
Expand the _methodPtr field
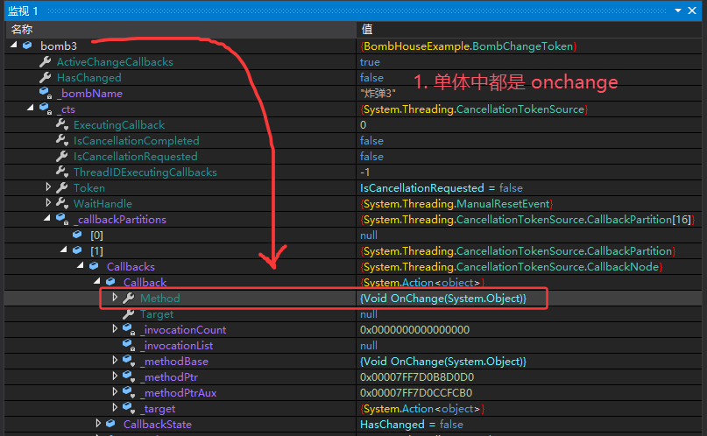[115, 377]
